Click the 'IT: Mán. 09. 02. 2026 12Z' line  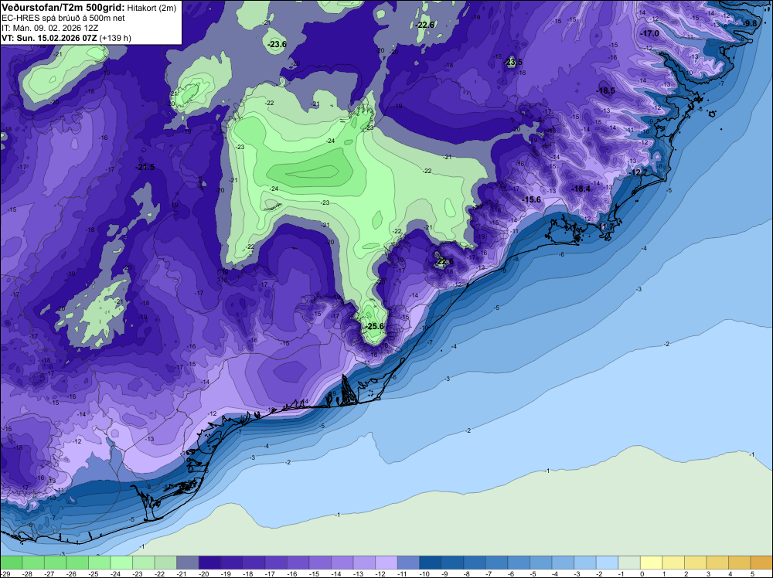pyautogui.click(x=49, y=28)
